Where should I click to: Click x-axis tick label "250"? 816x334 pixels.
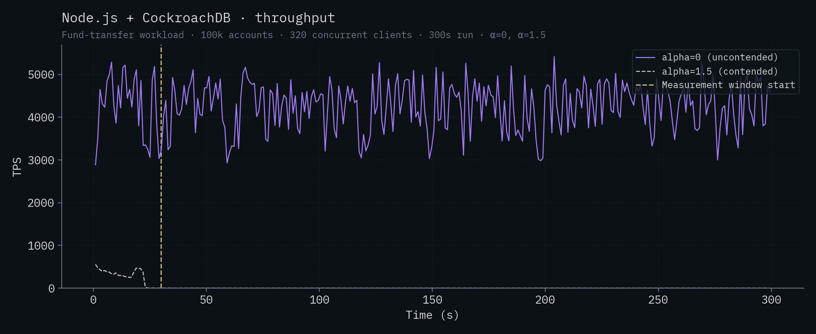coord(658,300)
